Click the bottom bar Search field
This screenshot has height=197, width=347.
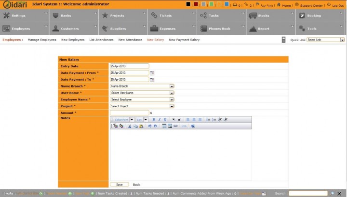(x=308, y=194)
